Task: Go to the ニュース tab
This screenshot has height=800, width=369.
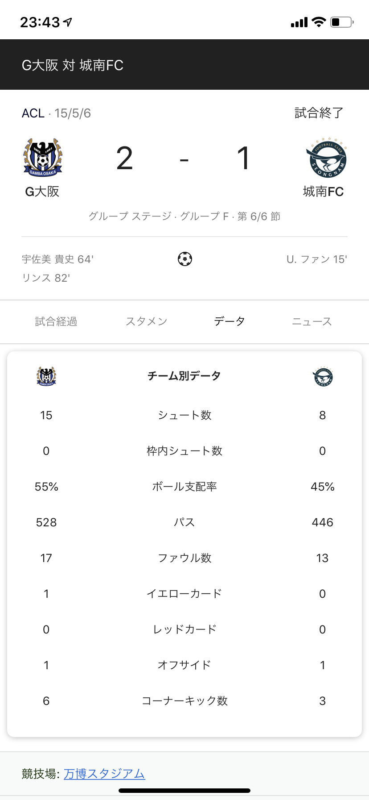Action: [312, 321]
